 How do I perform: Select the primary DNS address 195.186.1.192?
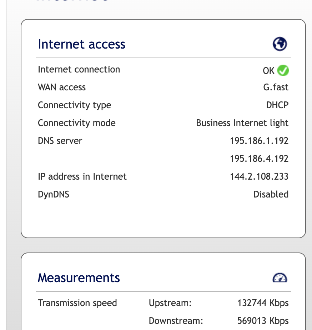259,141
